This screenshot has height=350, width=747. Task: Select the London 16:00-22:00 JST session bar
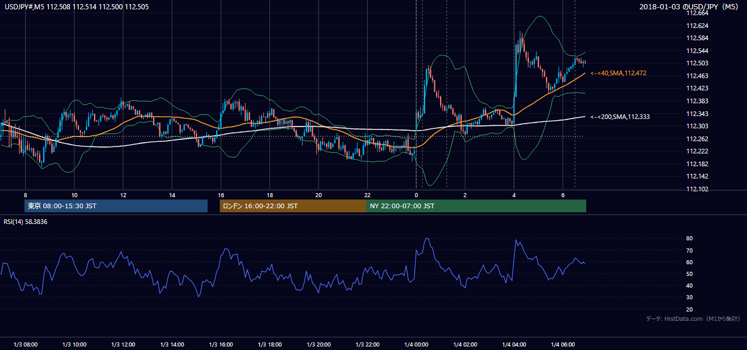click(x=293, y=206)
